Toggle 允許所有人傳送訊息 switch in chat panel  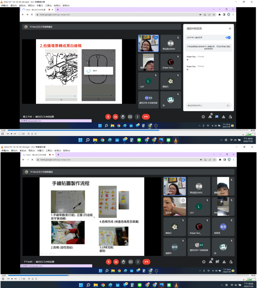point(229,38)
